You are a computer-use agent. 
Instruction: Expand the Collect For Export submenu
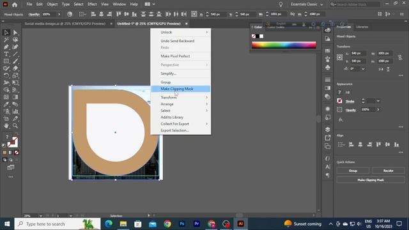coord(181,123)
